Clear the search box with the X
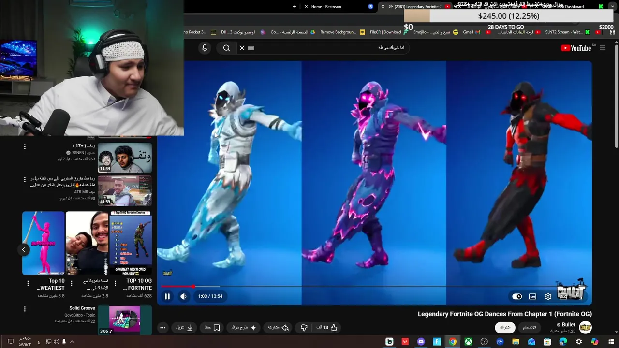The height and width of the screenshot is (348, 619). [x=242, y=48]
